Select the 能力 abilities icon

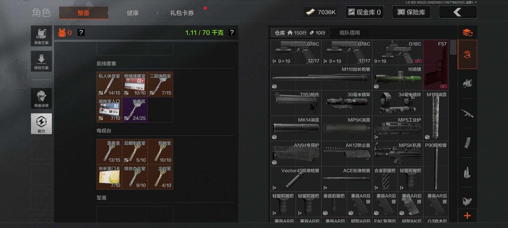coord(41,123)
